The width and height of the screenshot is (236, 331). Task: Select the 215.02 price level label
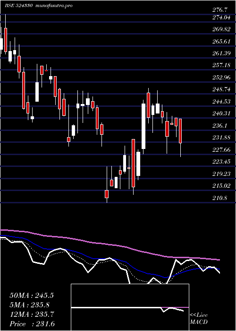pos(221,186)
